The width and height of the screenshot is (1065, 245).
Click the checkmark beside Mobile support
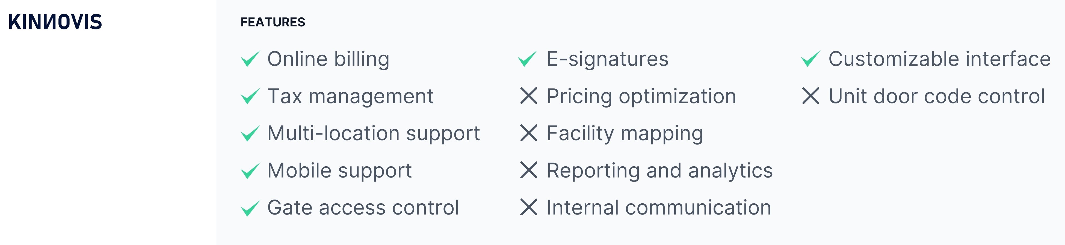pyautogui.click(x=250, y=170)
